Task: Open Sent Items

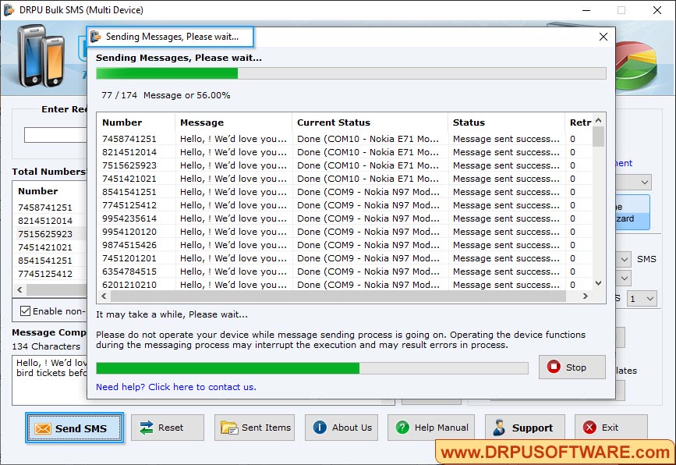Action: click(x=254, y=428)
